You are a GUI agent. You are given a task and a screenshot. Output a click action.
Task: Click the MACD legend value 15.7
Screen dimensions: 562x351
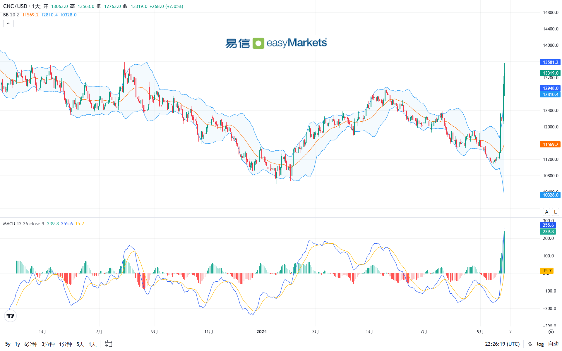pos(80,224)
